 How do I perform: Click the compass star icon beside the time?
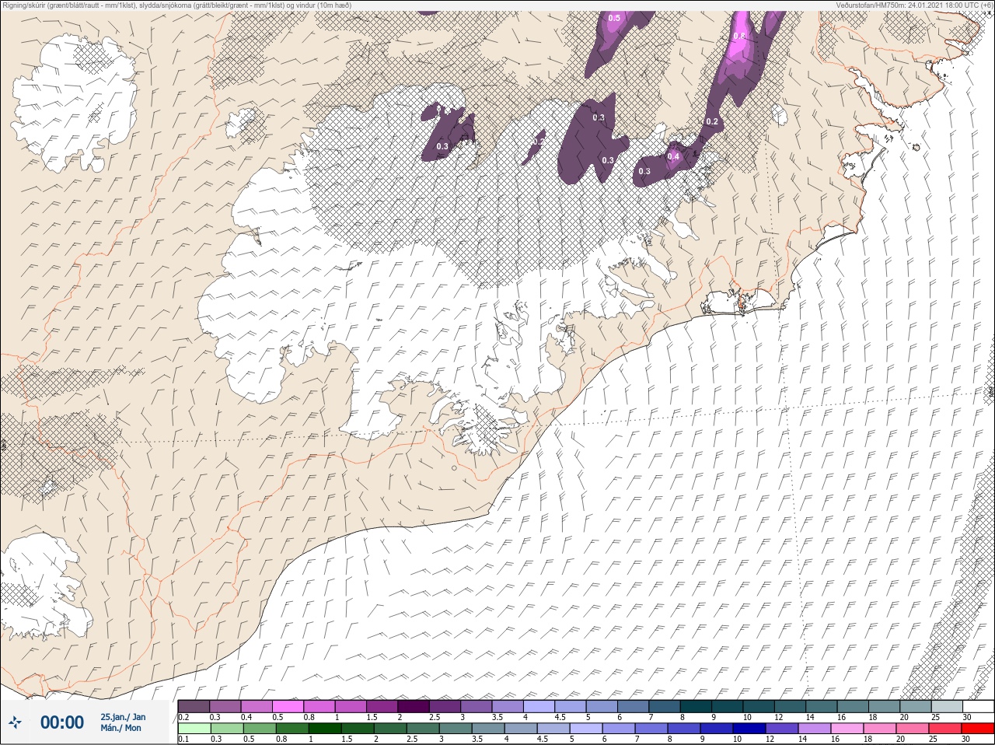[x=16, y=723]
